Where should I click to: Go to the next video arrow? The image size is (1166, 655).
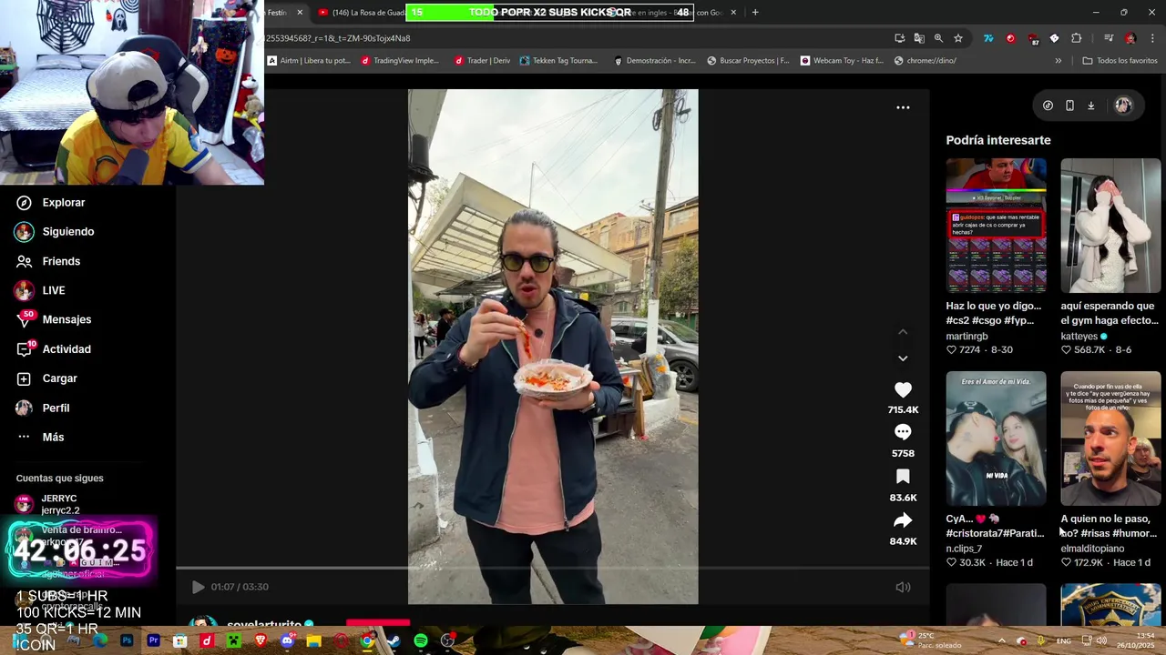[x=903, y=358]
